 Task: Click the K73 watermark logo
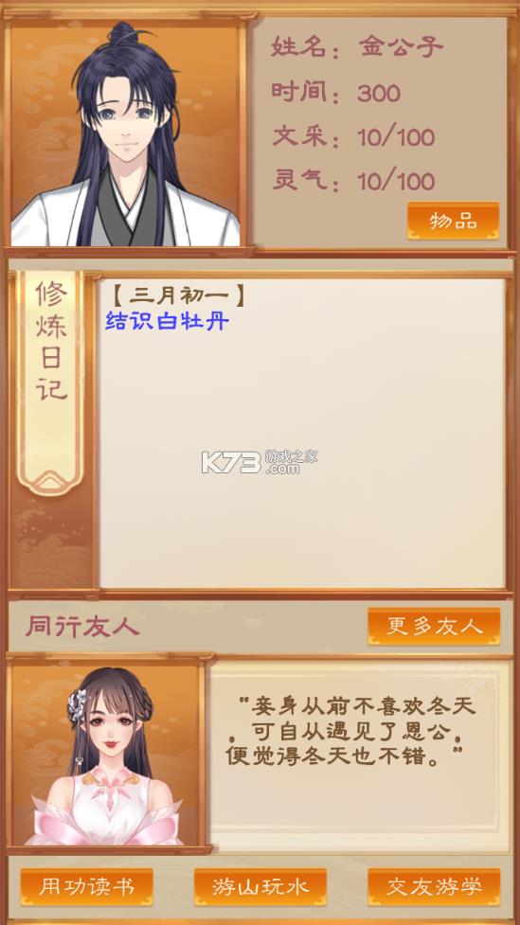pos(260,462)
